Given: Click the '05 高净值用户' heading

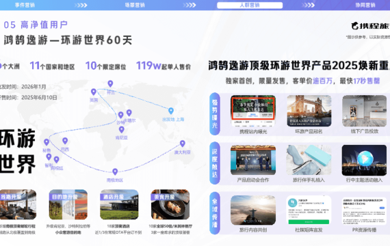Looking at the screenshot, I should pyautogui.click(x=36, y=25).
